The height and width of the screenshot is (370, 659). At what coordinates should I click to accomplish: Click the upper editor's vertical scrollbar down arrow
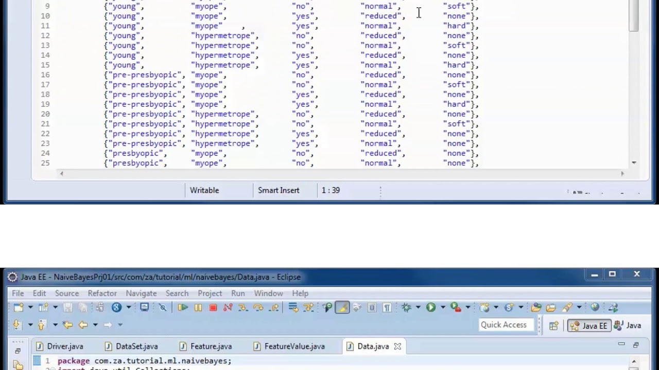pyautogui.click(x=634, y=162)
